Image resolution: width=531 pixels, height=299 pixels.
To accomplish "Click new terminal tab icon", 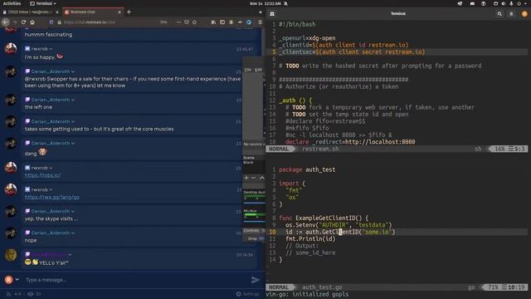I will pos(272,14).
